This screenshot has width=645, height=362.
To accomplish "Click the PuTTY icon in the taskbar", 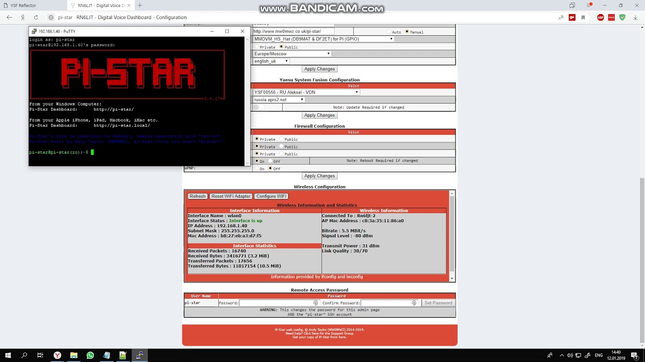I will point(140,355).
